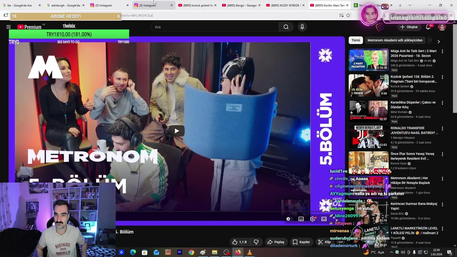Create a clip with Klip button
This screenshot has width=457, height=257.
click(x=324, y=242)
